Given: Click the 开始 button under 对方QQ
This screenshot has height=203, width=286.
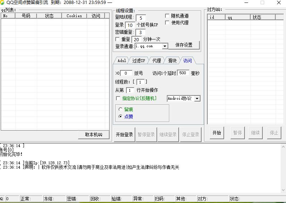Looking at the screenshot, I should point(217,133).
